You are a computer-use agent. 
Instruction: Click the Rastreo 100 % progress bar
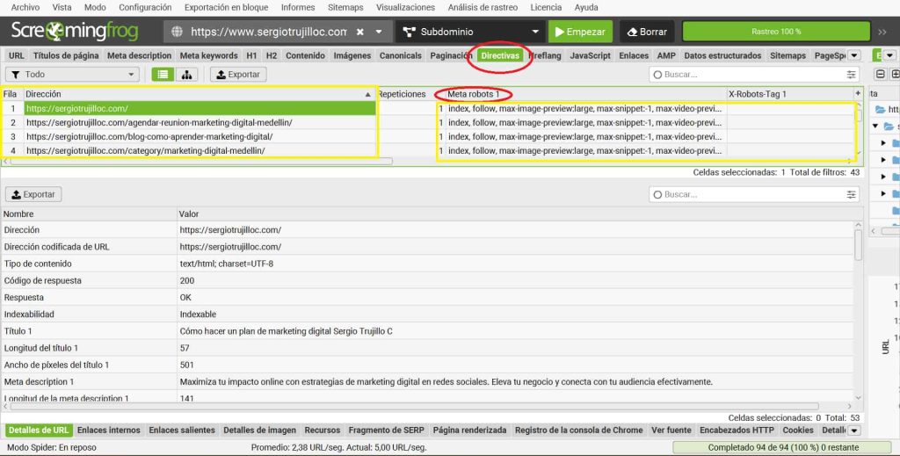tap(775, 32)
